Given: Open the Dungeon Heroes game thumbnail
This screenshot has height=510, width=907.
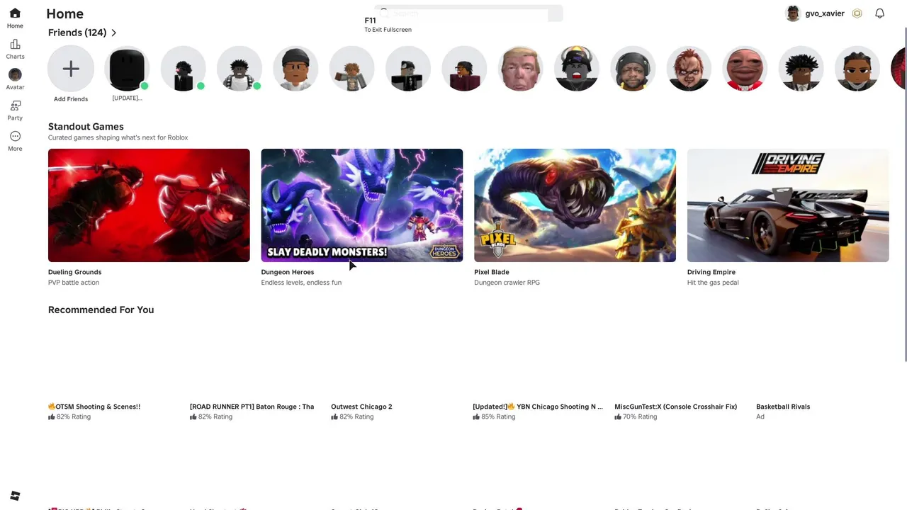Looking at the screenshot, I should coord(362,205).
